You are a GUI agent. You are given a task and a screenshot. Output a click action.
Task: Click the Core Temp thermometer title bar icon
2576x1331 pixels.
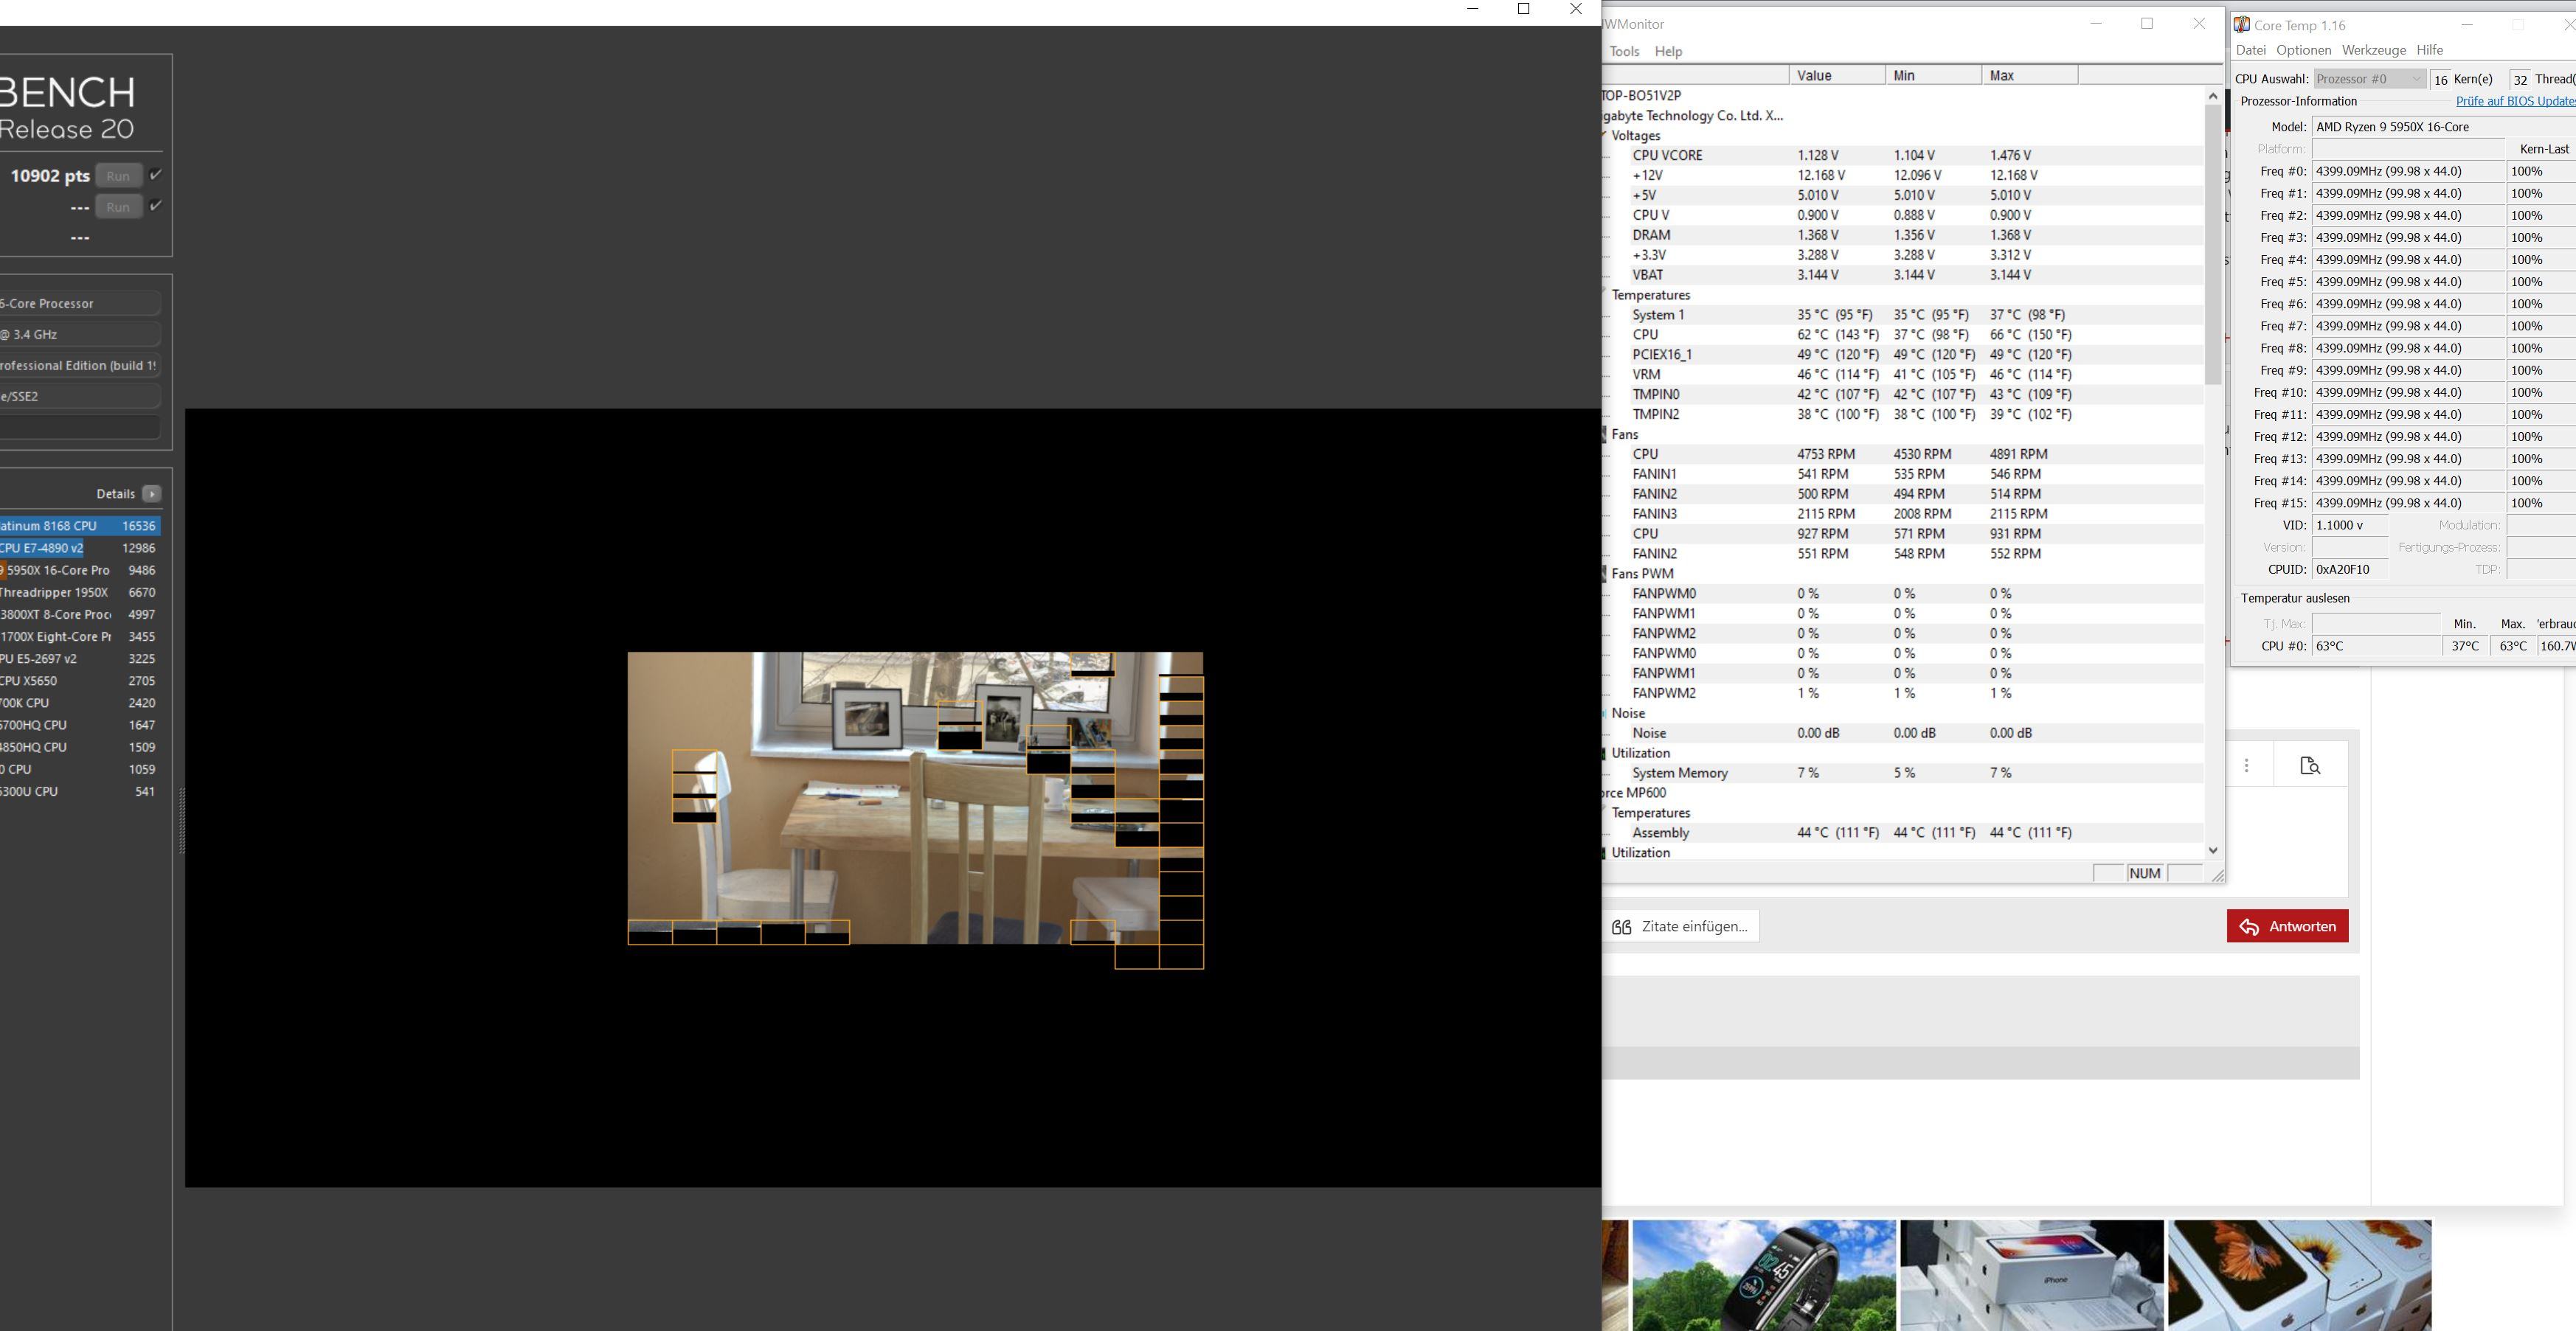coord(2242,25)
